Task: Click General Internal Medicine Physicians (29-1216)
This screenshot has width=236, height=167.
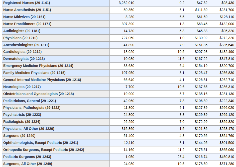Action: [42, 80]
